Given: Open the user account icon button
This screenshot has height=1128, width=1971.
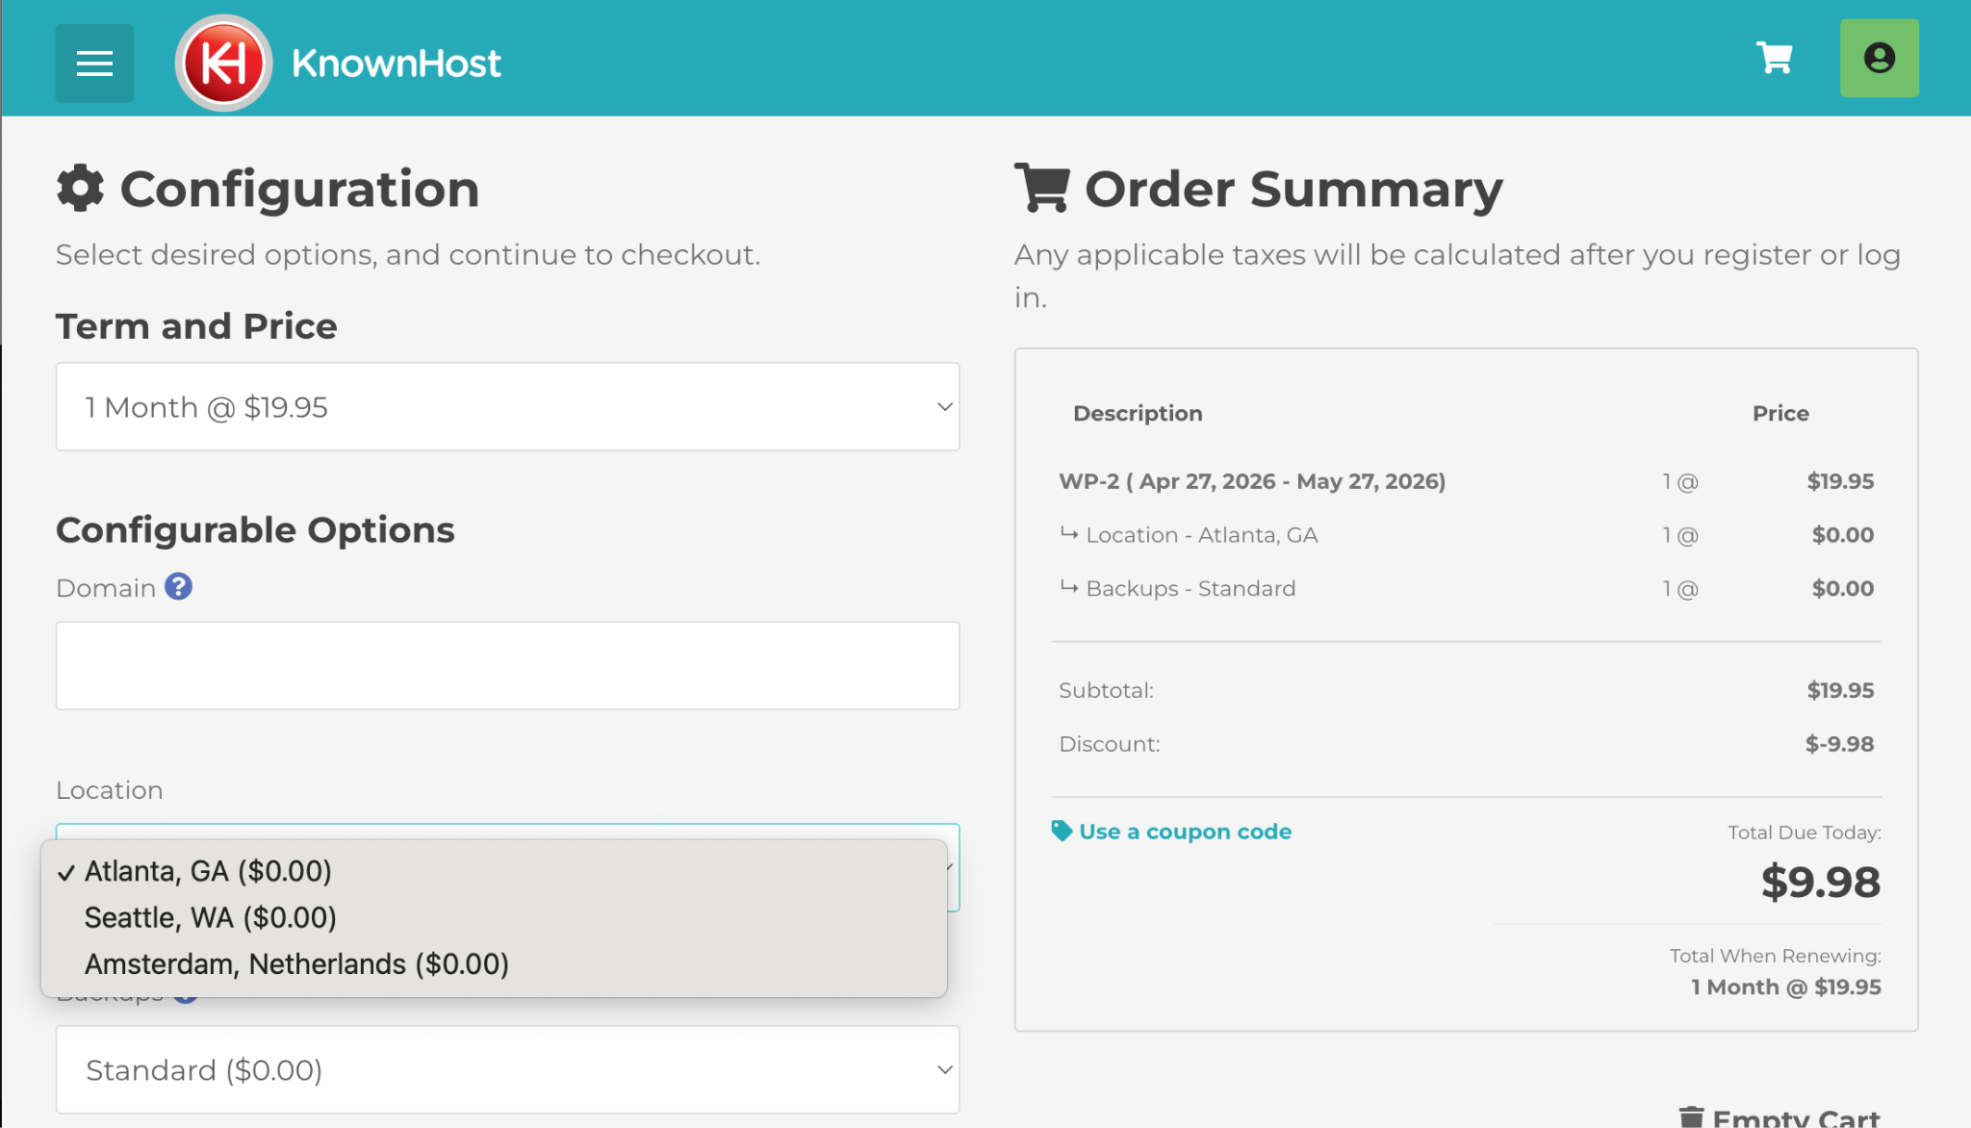Looking at the screenshot, I should coord(1879,58).
